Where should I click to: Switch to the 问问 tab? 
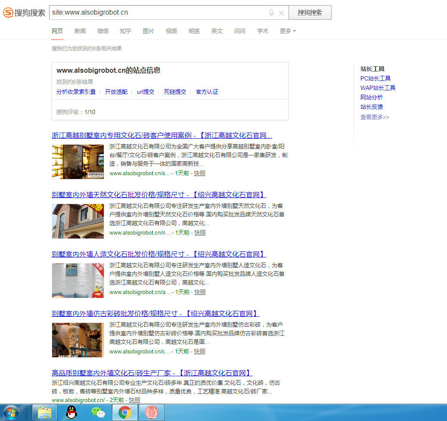coord(240,31)
